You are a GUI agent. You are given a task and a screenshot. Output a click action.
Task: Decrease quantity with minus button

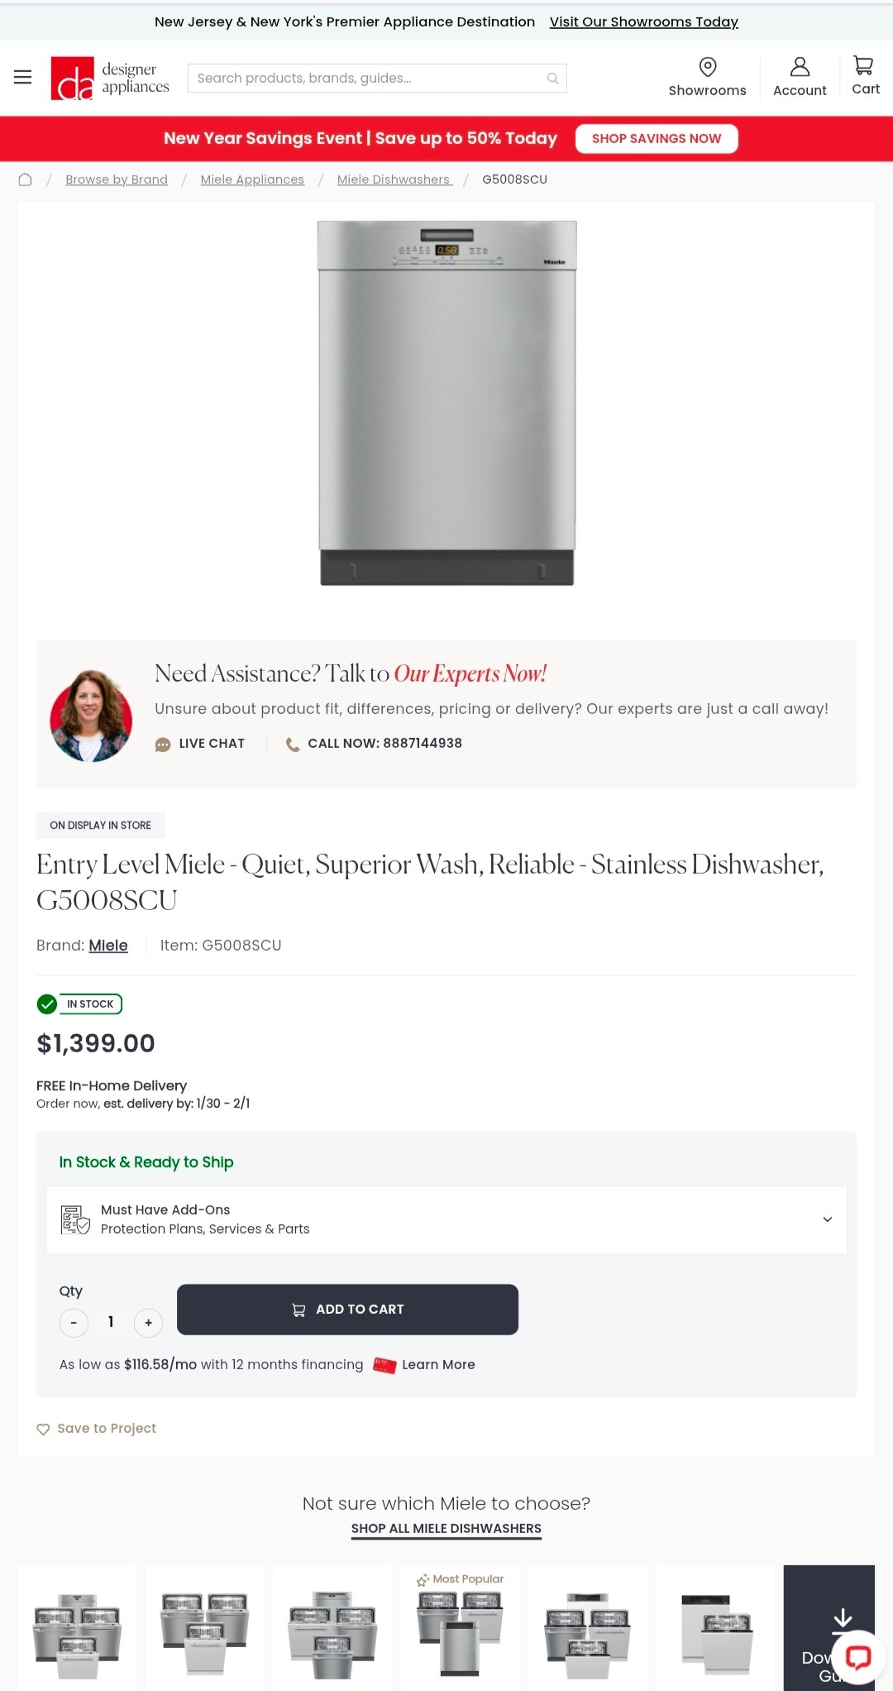(74, 1322)
